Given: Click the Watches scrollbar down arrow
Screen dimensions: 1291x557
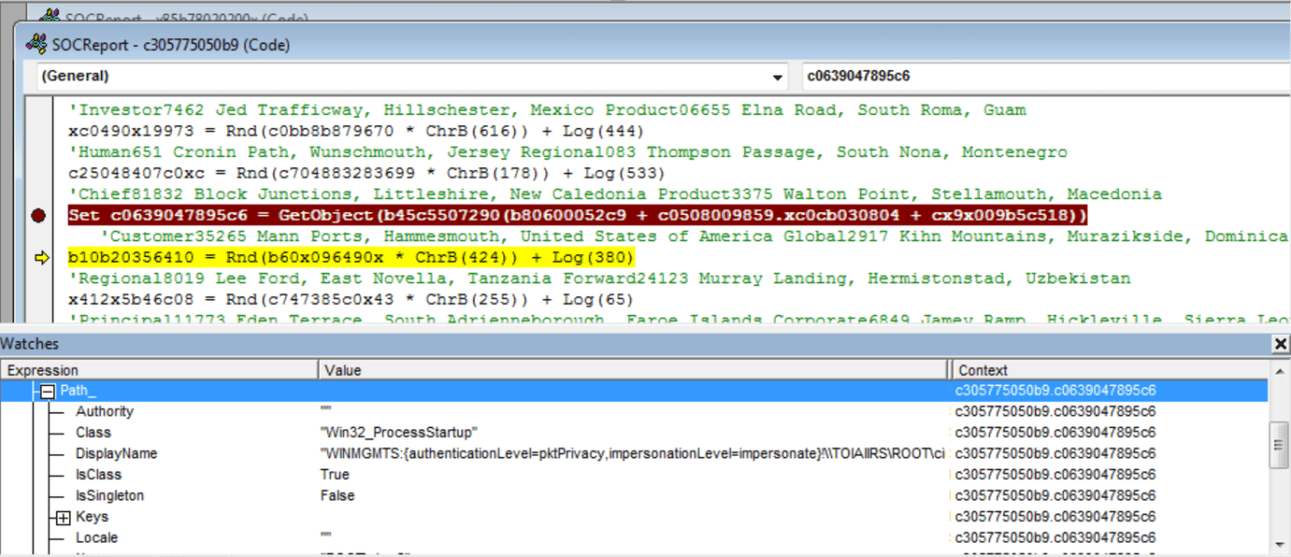Looking at the screenshot, I should (x=1280, y=544).
